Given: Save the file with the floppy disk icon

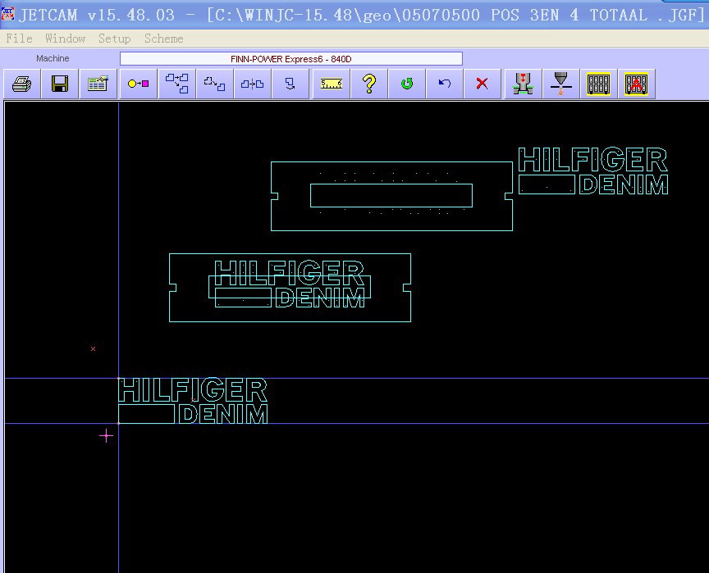Looking at the screenshot, I should 60,84.
